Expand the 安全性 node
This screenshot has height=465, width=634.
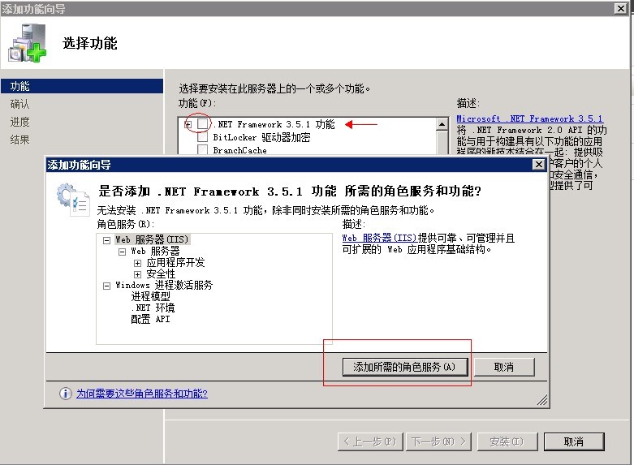[137, 274]
